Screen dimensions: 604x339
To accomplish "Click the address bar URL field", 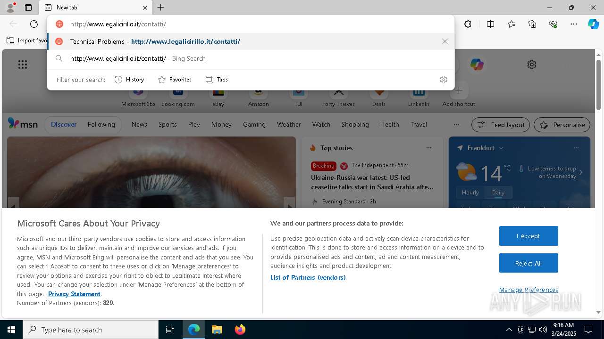I will [x=251, y=24].
